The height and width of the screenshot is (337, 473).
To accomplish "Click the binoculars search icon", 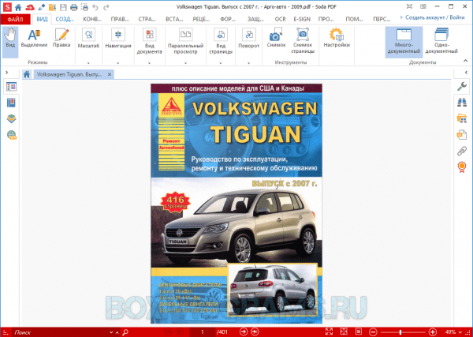I will pos(462,103).
